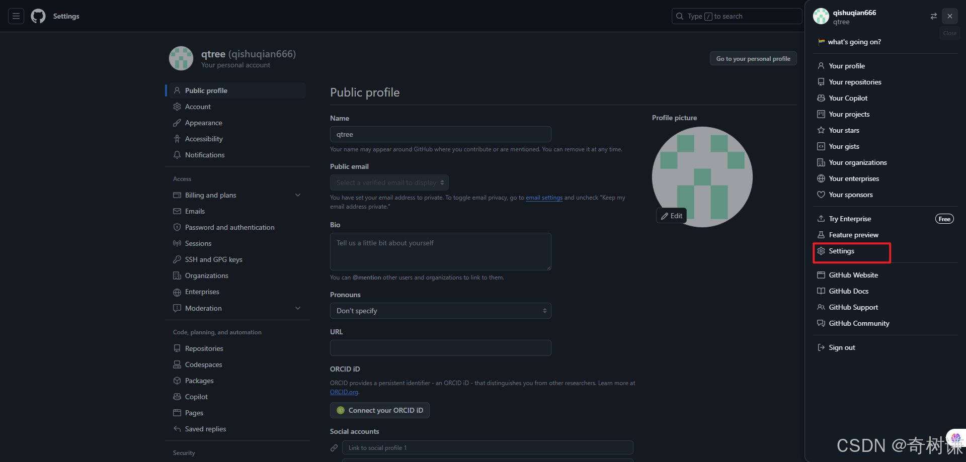Click the Free badge next to Try Enterprise

[x=944, y=219]
